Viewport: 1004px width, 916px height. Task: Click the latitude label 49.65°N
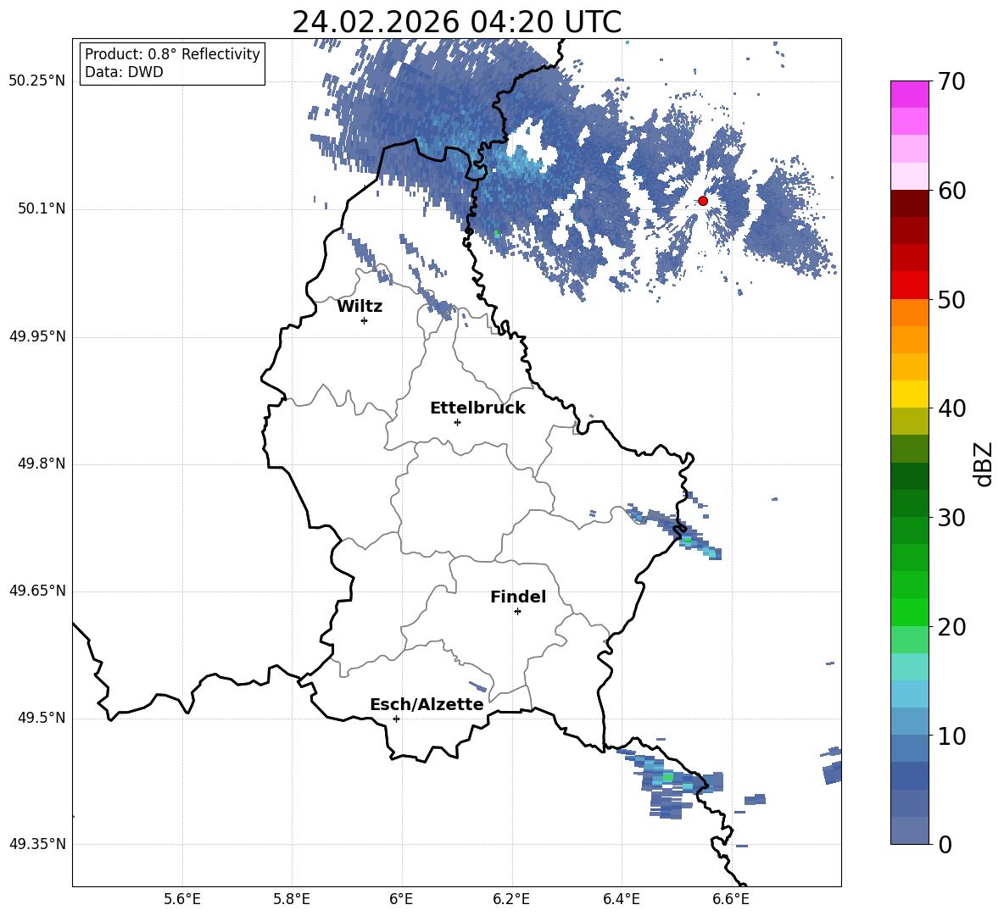point(37,591)
